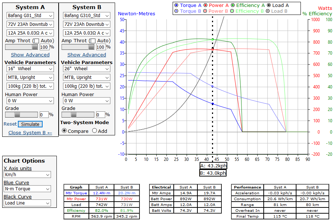Click Syst A Range value 81 km
This screenshot has width=334, height=222.
[280, 205]
